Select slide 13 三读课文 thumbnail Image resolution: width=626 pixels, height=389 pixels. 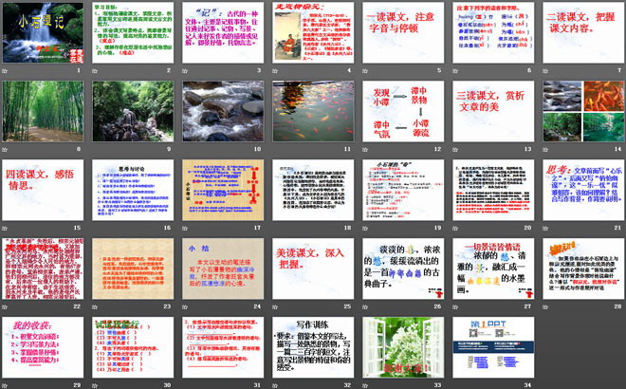coord(493,111)
